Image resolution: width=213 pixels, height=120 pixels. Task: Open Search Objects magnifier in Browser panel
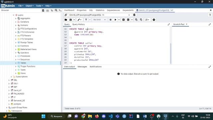pos(56,10)
